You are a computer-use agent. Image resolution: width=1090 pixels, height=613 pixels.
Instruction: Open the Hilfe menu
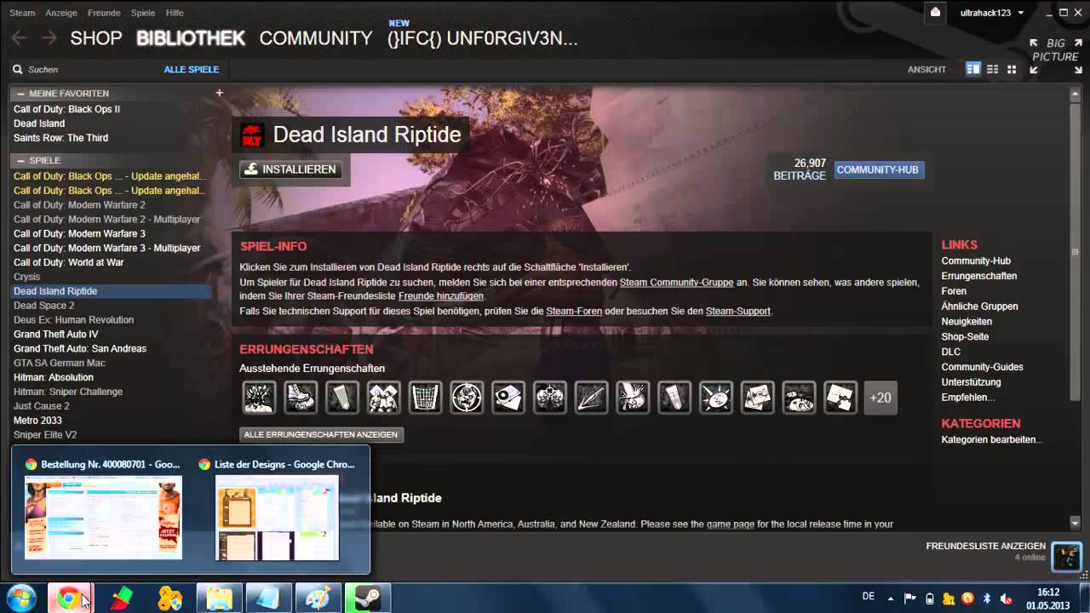[x=175, y=13]
